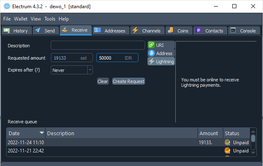Click the 'You must be online' message
The width and height of the screenshot is (263, 166).
pos(210,82)
